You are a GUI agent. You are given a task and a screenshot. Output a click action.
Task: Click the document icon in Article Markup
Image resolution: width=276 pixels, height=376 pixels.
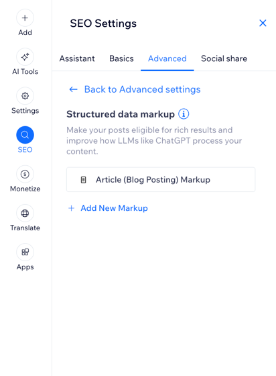83,180
